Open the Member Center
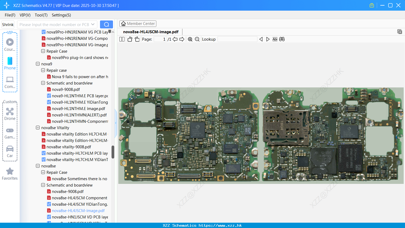The width and height of the screenshot is (405, 228). pyautogui.click(x=138, y=24)
